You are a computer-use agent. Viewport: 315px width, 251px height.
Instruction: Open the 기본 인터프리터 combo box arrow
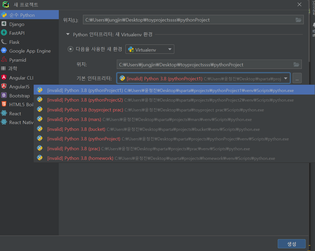pyautogui.click(x=285, y=78)
